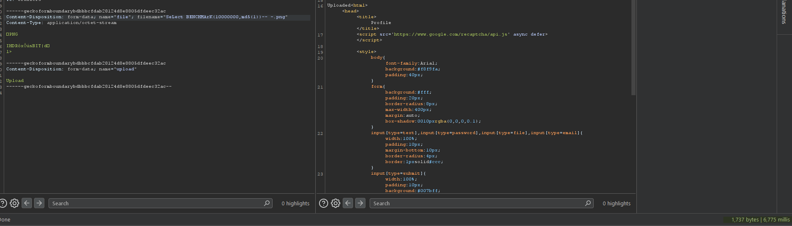Click response line number 17
792x226 pixels.
coord(320,35)
